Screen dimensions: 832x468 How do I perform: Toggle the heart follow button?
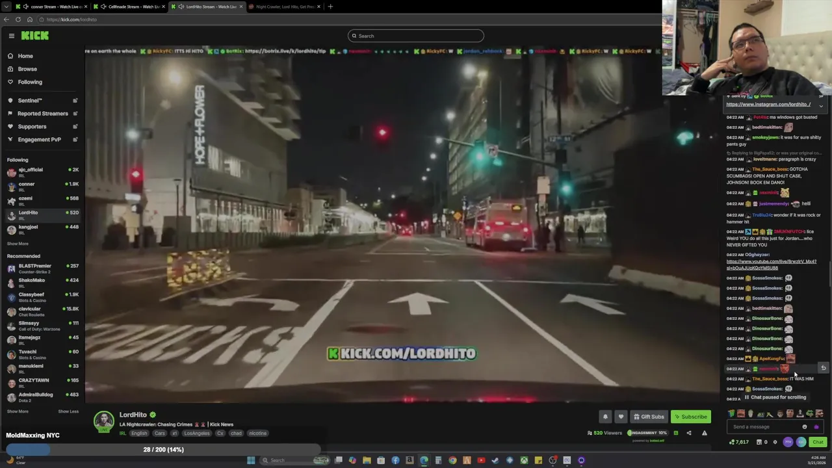pyautogui.click(x=621, y=417)
